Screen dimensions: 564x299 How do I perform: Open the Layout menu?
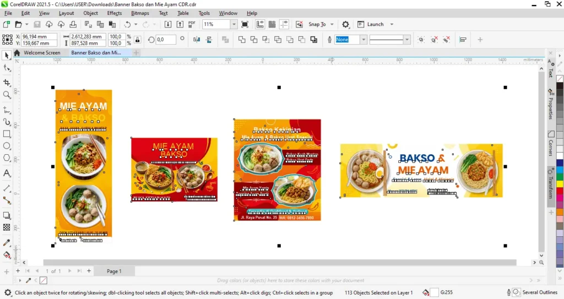click(x=66, y=13)
